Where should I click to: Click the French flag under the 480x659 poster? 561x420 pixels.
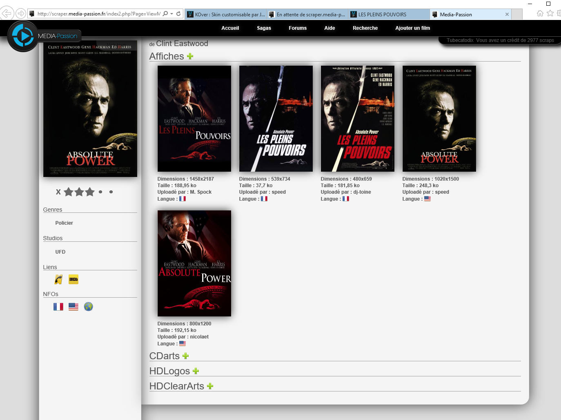coord(346,199)
